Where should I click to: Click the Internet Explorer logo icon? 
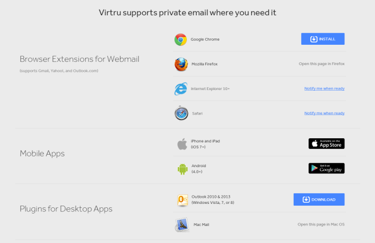click(181, 89)
